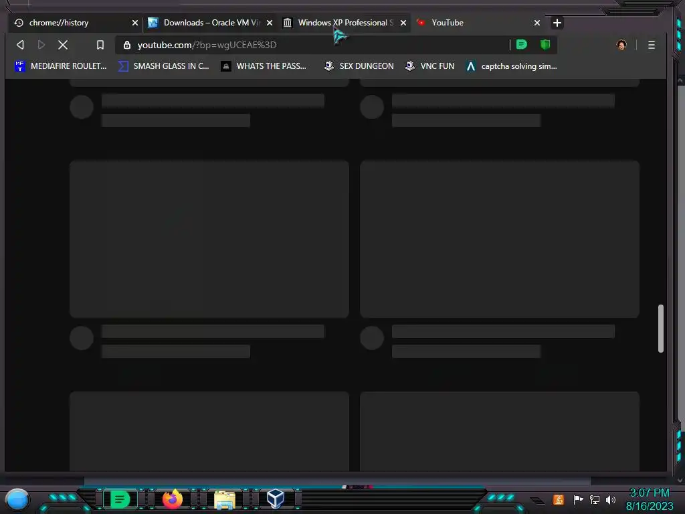Click the Java update tray icon
Image resolution: width=685 pixels, height=514 pixels.
pyautogui.click(x=559, y=499)
